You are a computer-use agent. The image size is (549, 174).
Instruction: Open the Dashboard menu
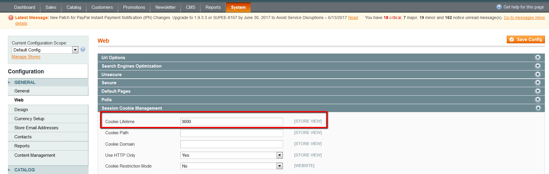point(25,7)
